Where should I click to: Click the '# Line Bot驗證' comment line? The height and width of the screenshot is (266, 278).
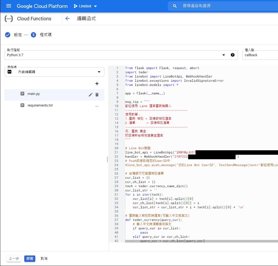click(138, 148)
